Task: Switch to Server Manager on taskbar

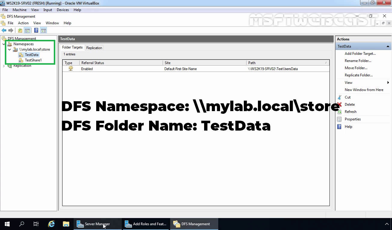Action: 98,224
